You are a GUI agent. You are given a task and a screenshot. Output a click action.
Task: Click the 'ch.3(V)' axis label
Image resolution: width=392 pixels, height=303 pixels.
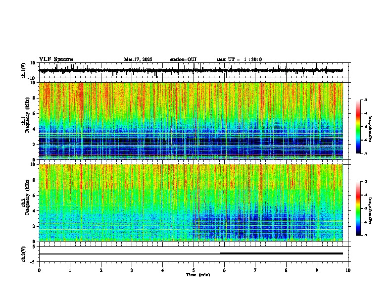pos(23,254)
